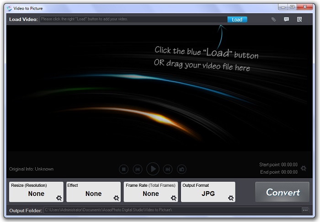Screen dimensions: 320x222
Task: Stop playback with the stop button
Action: [x=124, y=169]
